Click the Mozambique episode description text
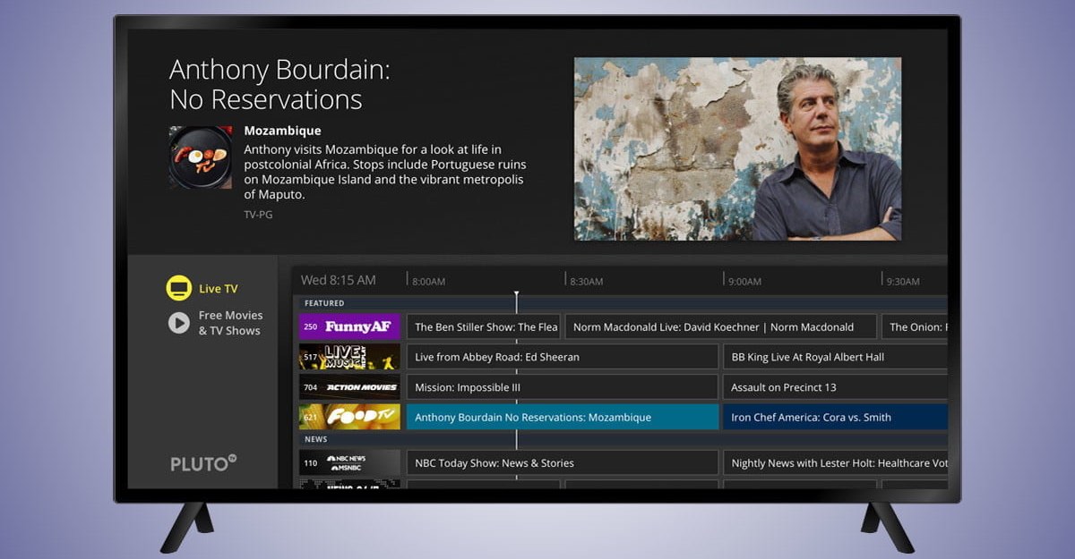This screenshot has height=559, width=1075. (385, 172)
